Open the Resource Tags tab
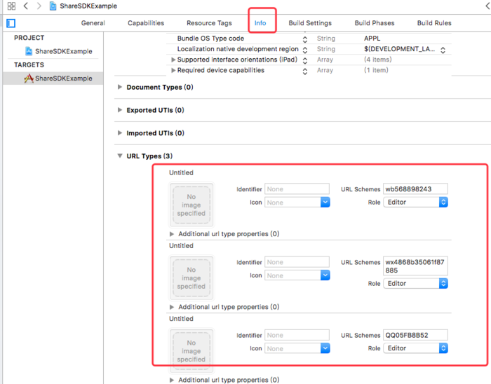 209,23
